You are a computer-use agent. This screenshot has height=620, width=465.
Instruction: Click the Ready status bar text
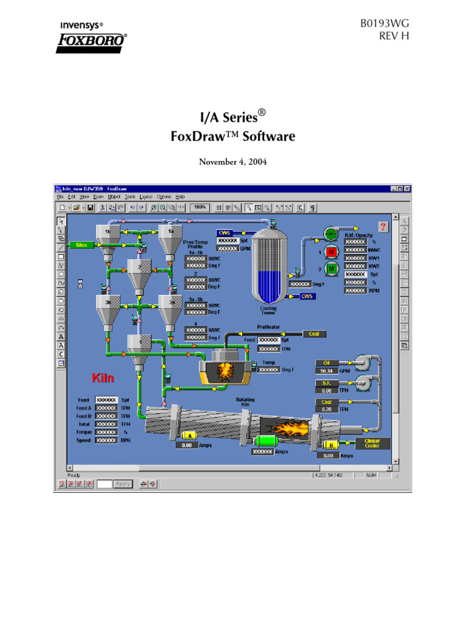click(x=73, y=475)
